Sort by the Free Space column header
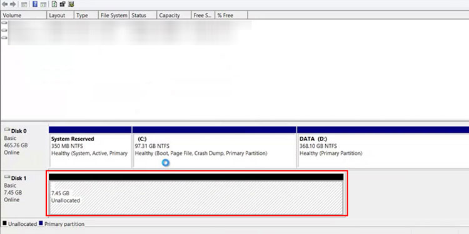The height and width of the screenshot is (234, 469). (x=203, y=15)
